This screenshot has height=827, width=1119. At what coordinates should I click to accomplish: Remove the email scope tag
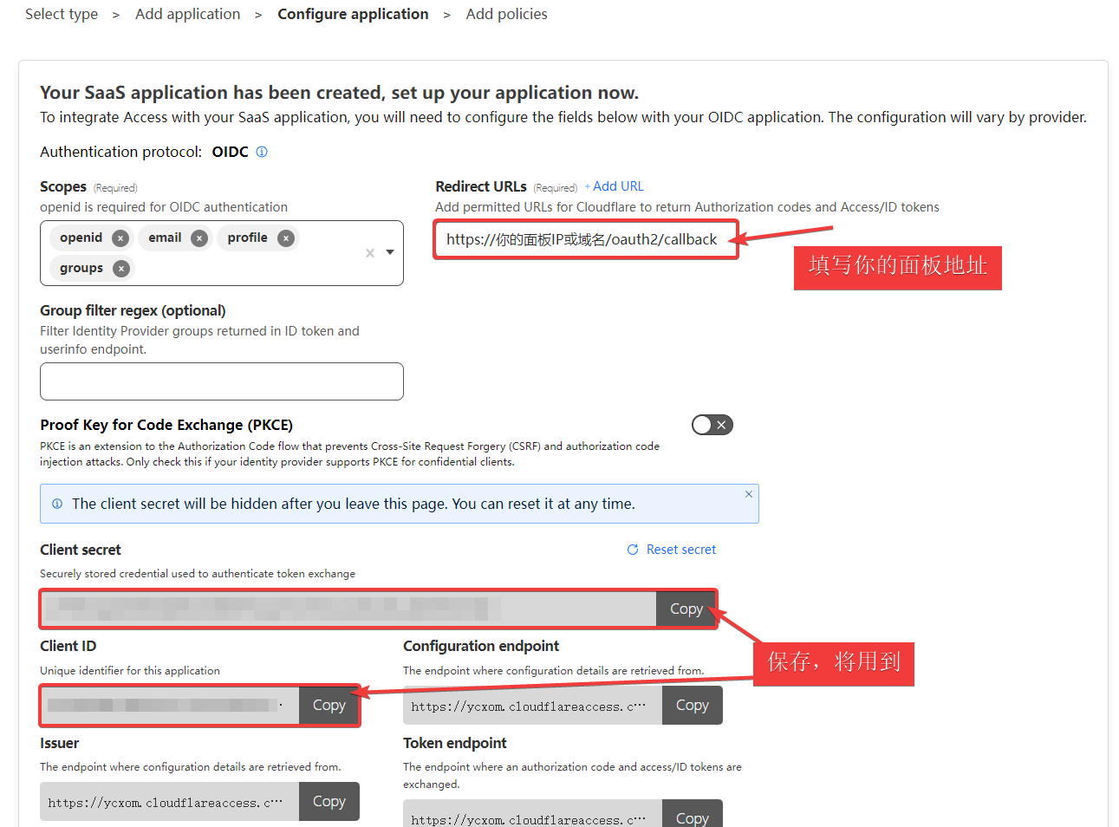(x=199, y=238)
